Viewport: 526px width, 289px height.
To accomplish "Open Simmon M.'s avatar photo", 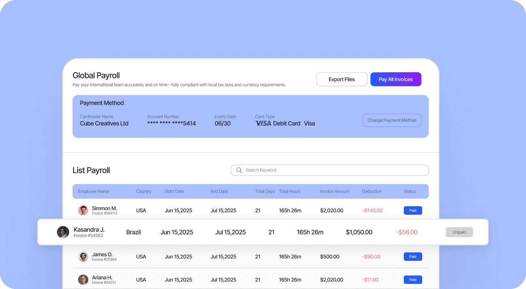I will click(83, 210).
